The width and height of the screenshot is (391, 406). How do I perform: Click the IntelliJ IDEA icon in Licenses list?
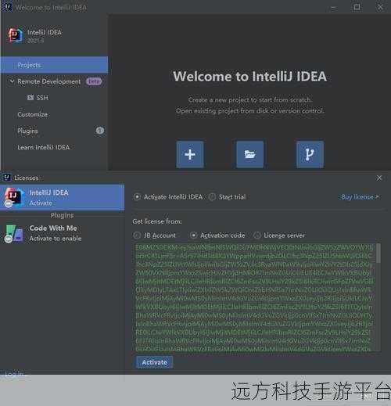point(13,197)
